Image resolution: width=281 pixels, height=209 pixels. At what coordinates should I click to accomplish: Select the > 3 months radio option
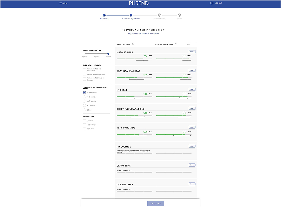coord(85,105)
